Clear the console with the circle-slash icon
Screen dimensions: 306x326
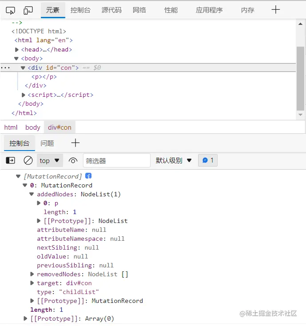point(28,160)
